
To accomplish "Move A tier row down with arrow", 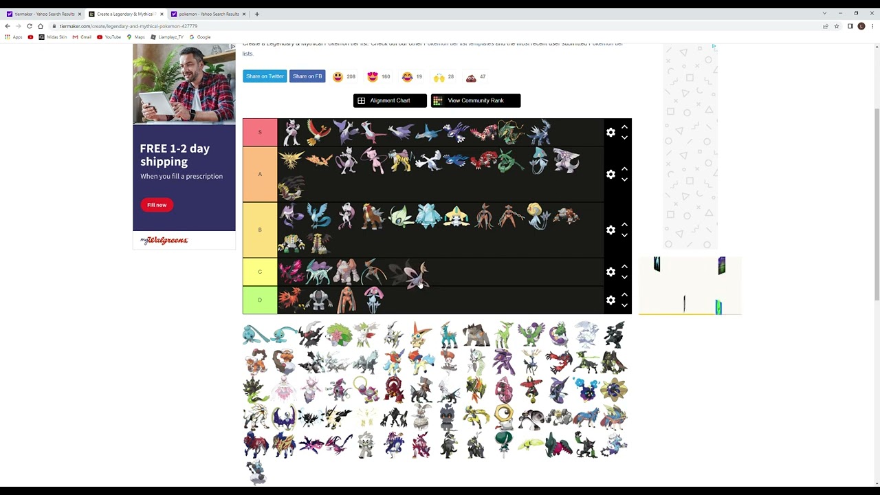I will click(x=624, y=179).
